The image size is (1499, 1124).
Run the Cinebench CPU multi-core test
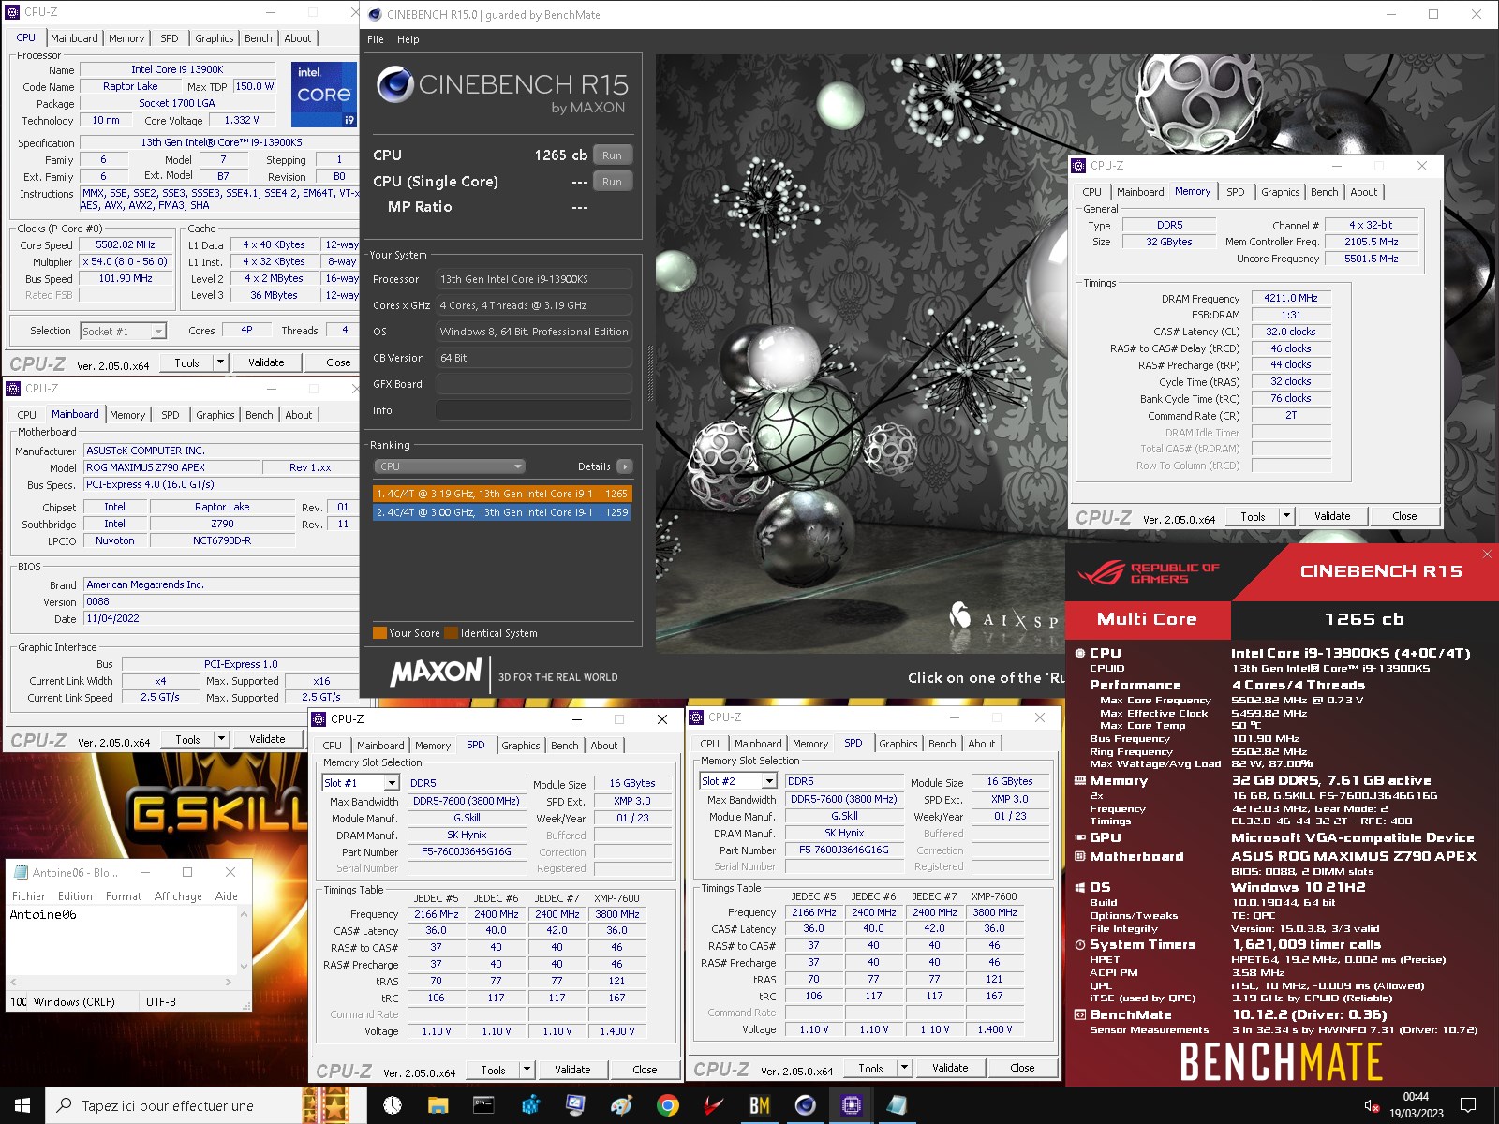click(x=612, y=155)
